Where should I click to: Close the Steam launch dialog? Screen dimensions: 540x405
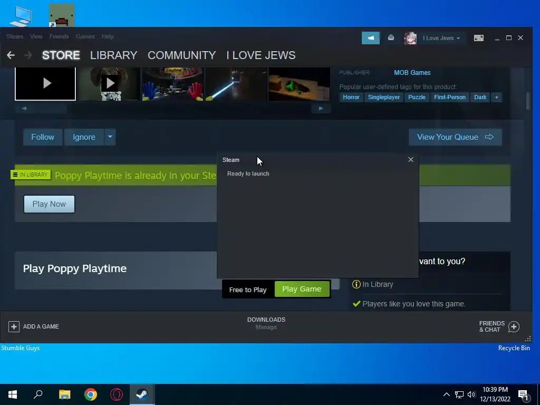click(x=410, y=159)
